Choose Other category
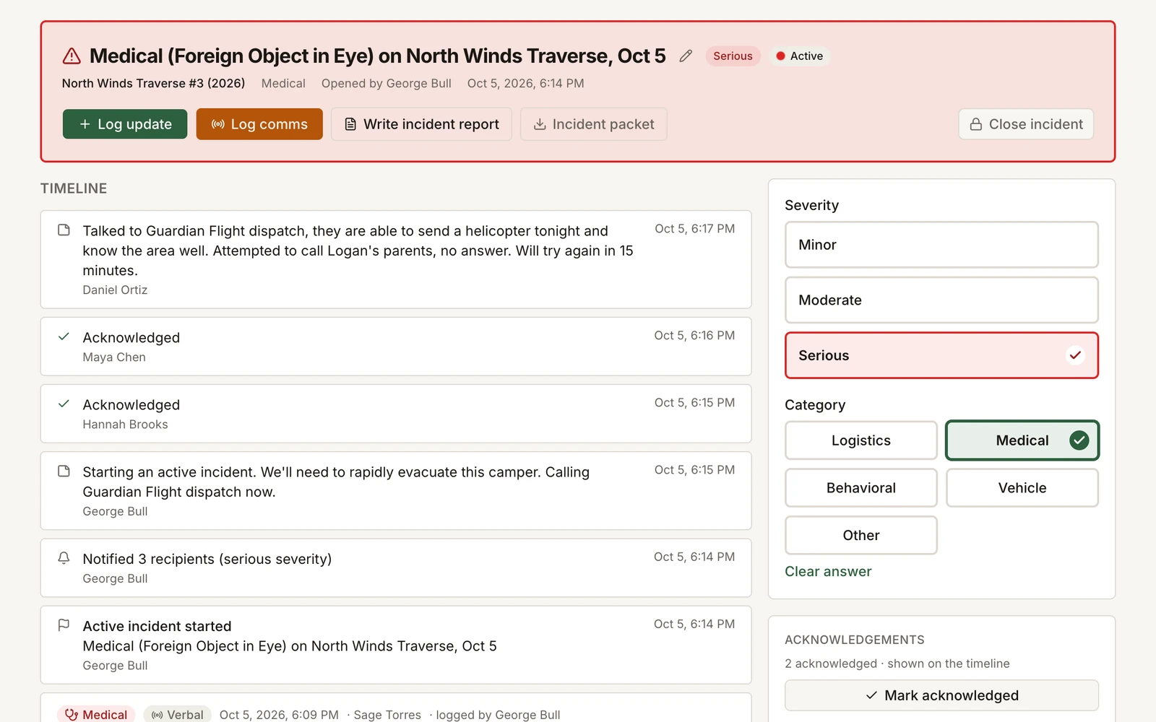1156x722 pixels. click(x=861, y=536)
